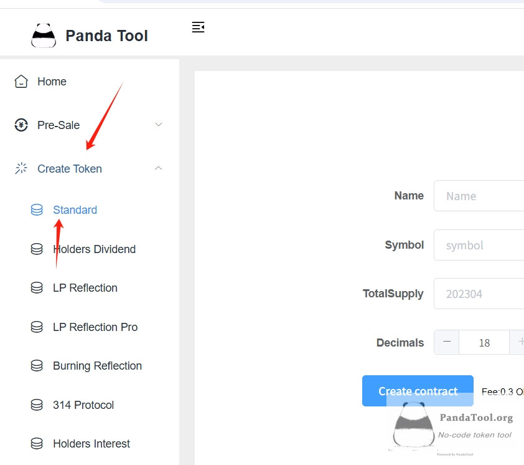Click the coin stack icon beside Burning Reflection
This screenshot has height=465, width=524.
37,366
